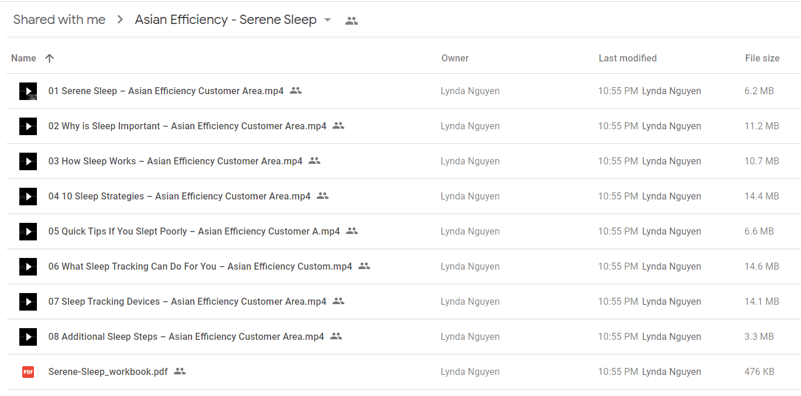
Task: Select 06 What Sleep Tracking Can Do file
Action: coord(200,266)
